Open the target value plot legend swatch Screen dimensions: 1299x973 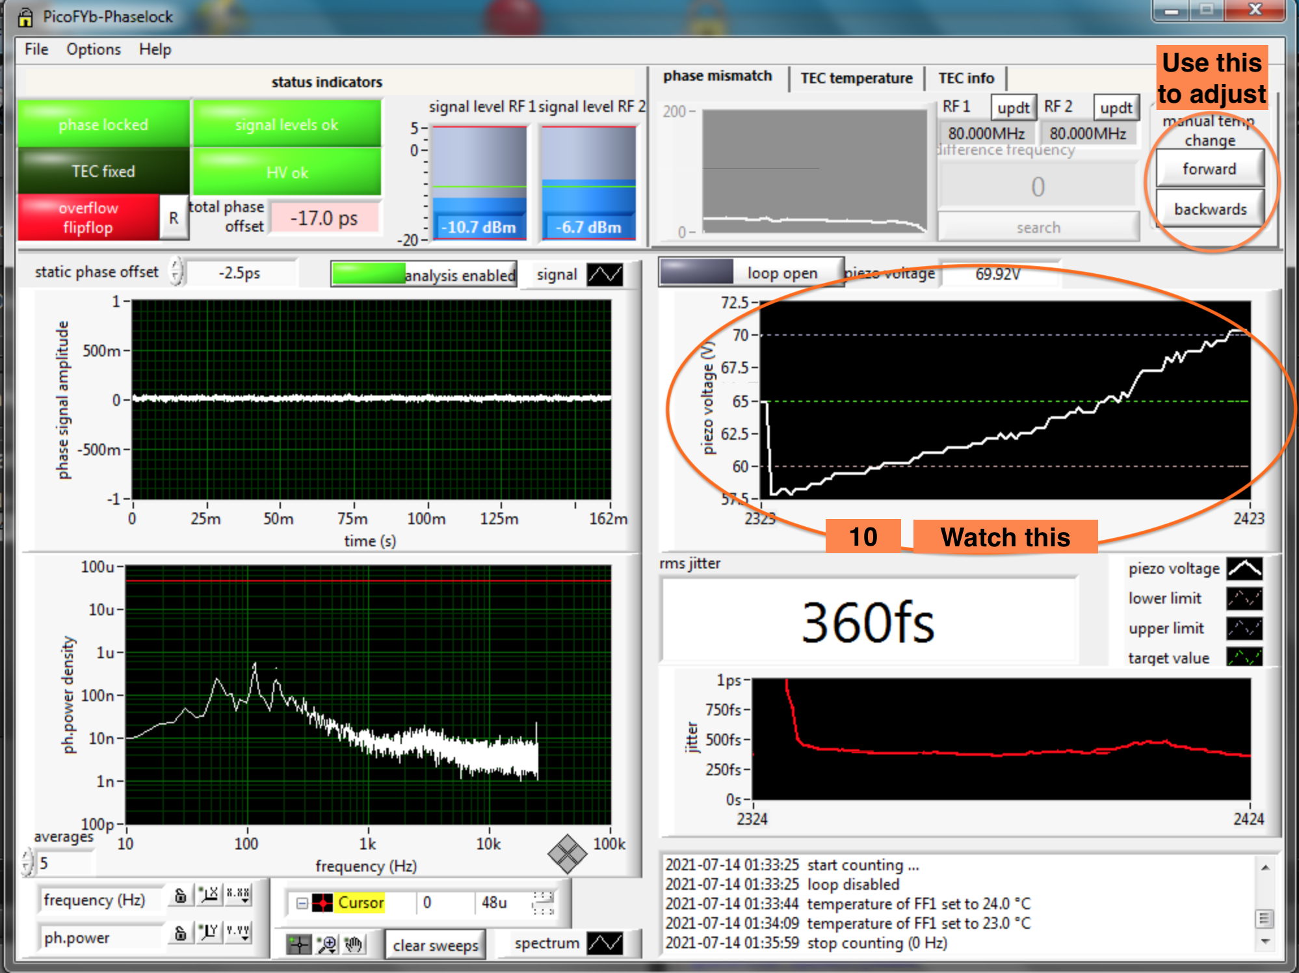point(1244,657)
